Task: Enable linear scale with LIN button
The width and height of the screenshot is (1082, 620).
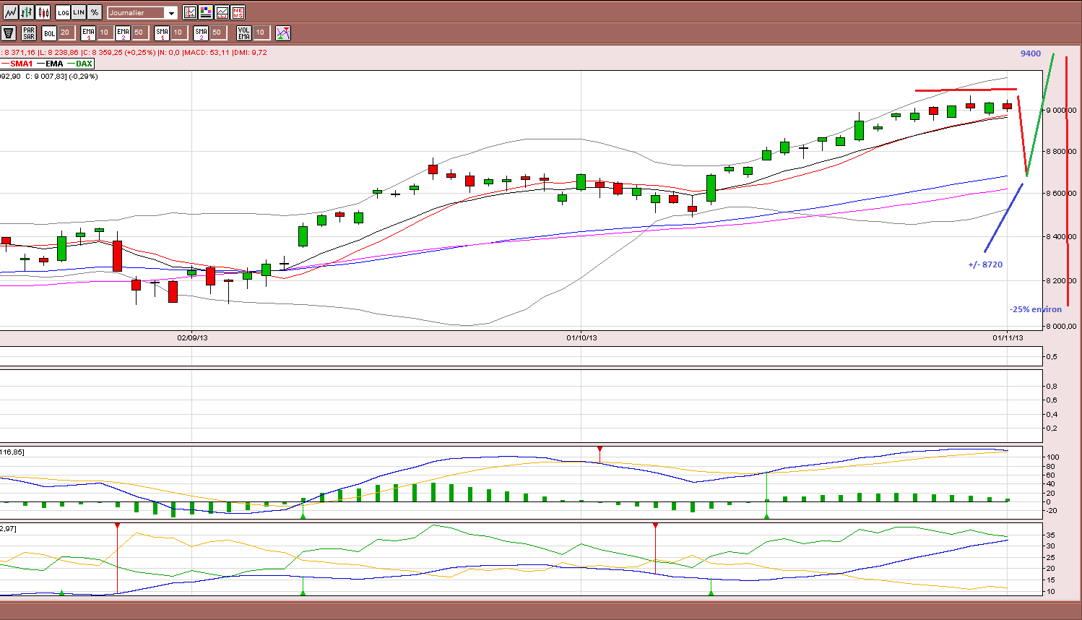Action: pyautogui.click(x=79, y=12)
